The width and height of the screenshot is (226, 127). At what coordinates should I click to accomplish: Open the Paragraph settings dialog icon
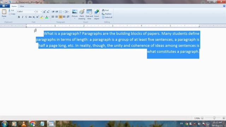point(68,17)
